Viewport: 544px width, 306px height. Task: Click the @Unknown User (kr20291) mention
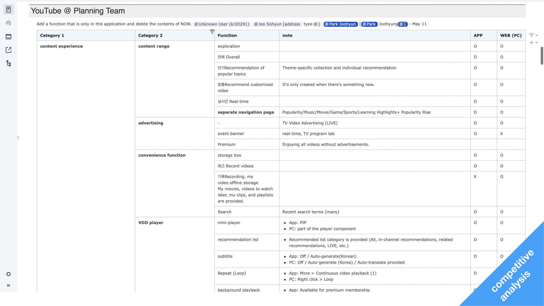pyautogui.click(x=222, y=24)
